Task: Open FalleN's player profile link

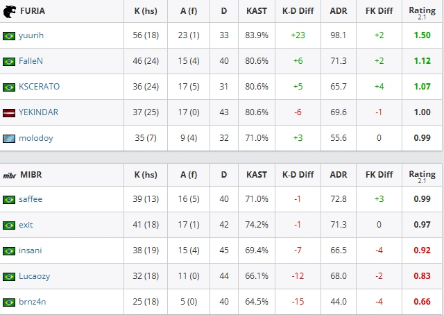Action: tap(31, 61)
